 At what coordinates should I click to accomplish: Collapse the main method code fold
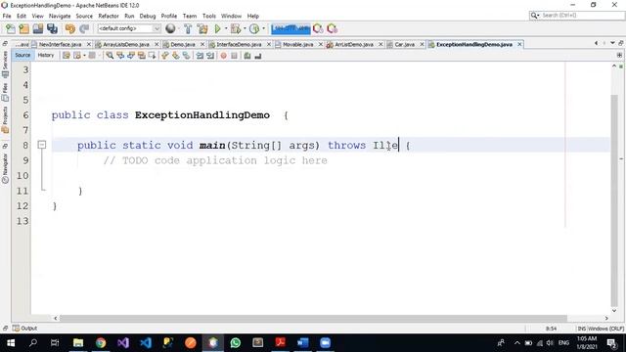[x=42, y=145]
